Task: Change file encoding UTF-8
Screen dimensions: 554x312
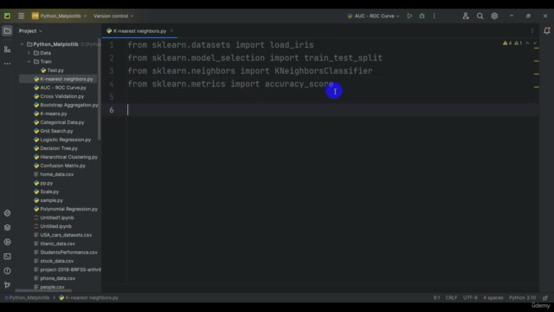Action: [470, 298]
